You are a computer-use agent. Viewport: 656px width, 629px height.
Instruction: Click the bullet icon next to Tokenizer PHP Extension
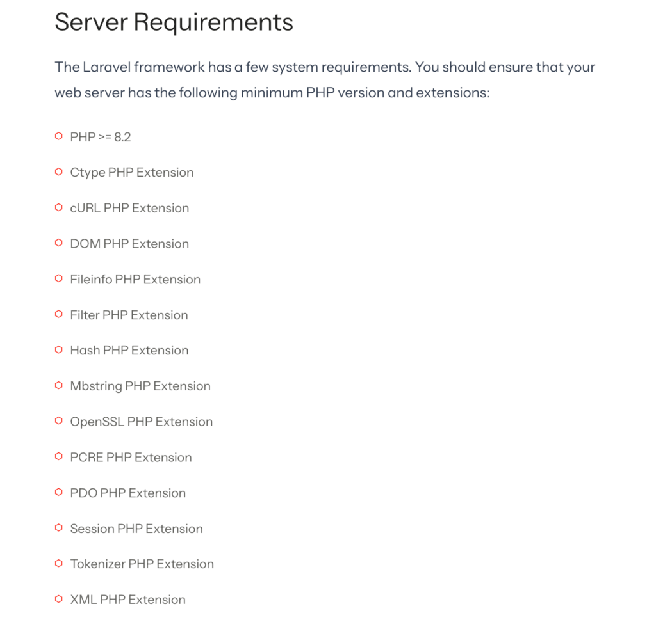point(58,564)
